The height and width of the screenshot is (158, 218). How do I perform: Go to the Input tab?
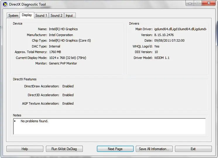click(x=69, y=16)
